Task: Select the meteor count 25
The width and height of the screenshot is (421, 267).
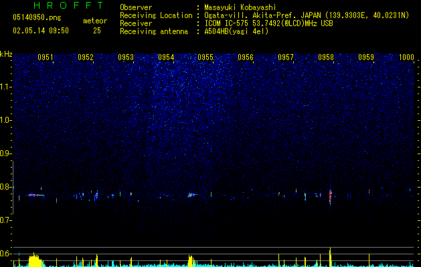Action: (x=97, y=31)
